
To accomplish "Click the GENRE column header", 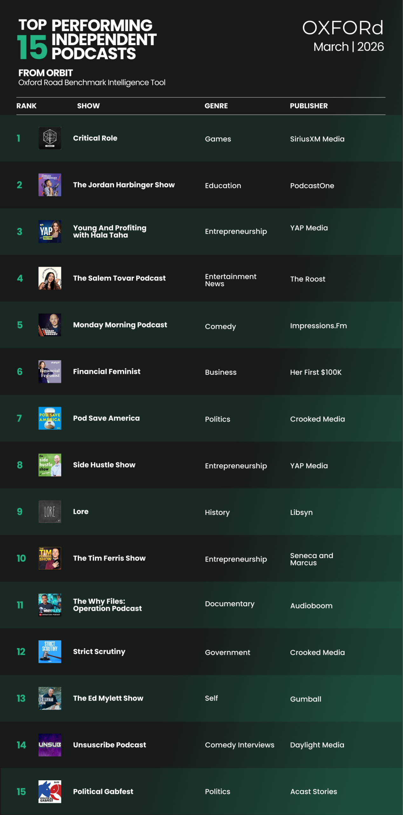I will pyautogui.click(x=216, y=106).
